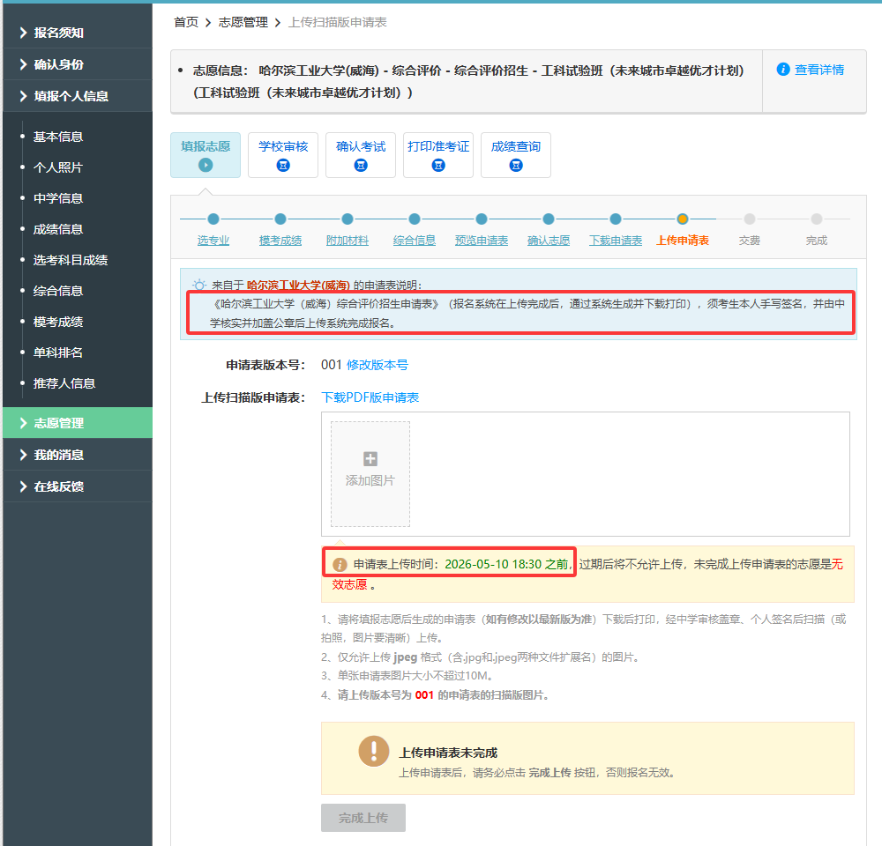Switch to the 打印准考证 stage tab
The width and height of the screenshot is (882, 846).
[x=438, y=155]
